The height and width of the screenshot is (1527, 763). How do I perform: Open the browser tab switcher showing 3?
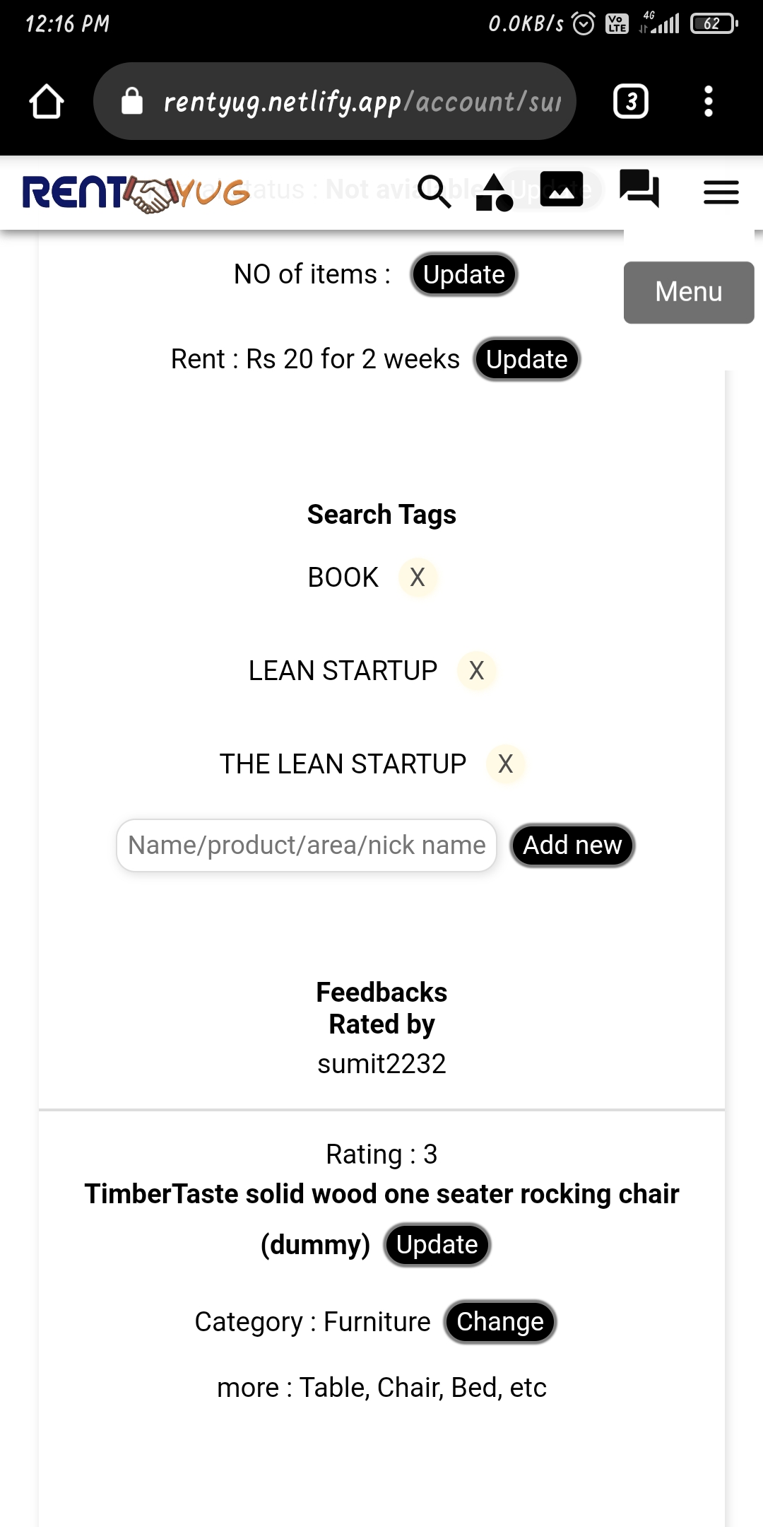(630, 102)
